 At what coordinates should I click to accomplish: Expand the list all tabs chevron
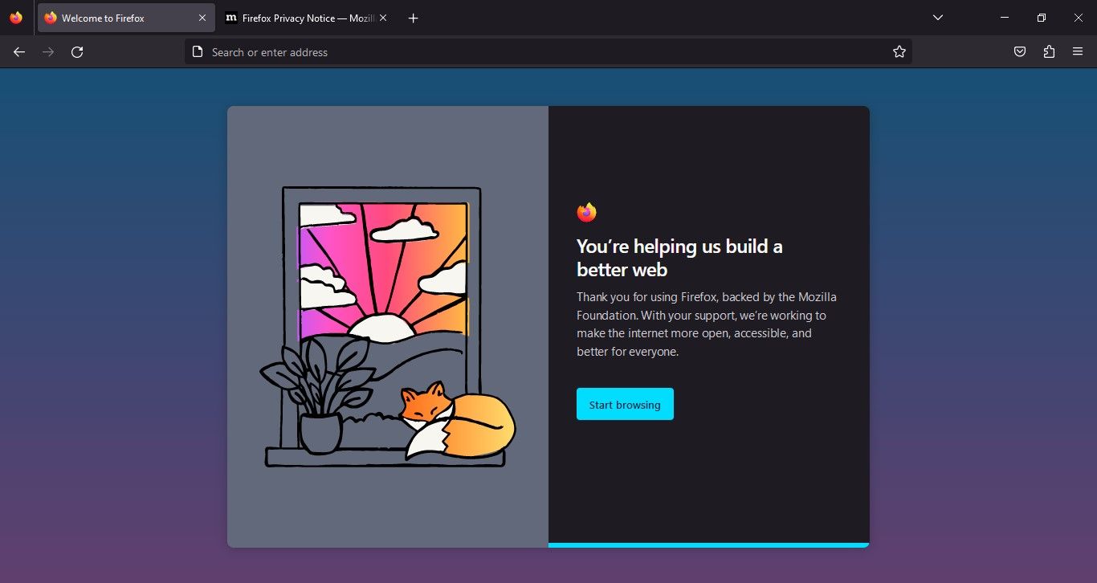(937, 18)
